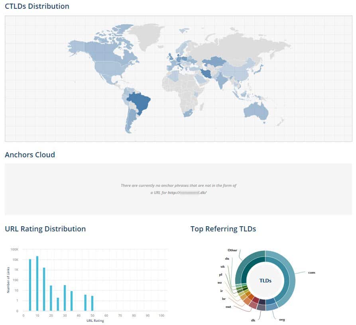Click the TLDs center of the donut
The width and height of the screenshot is (356, 325).
(x=265, y=280)
